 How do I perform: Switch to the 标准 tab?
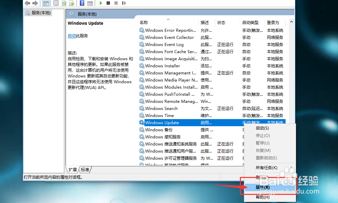pyautogui.click(x=85, y=170)
